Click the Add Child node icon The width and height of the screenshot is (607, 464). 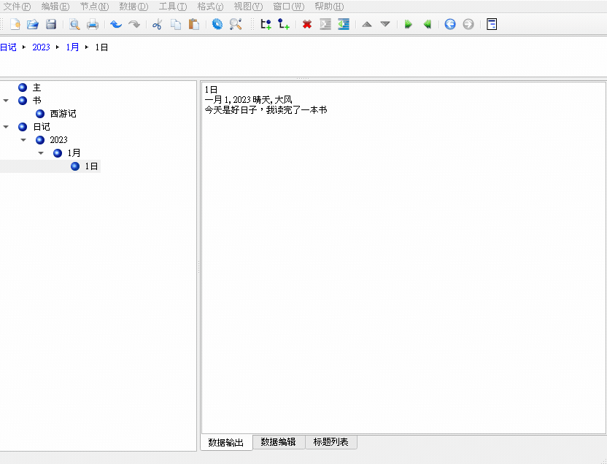[x=284, y=24]
